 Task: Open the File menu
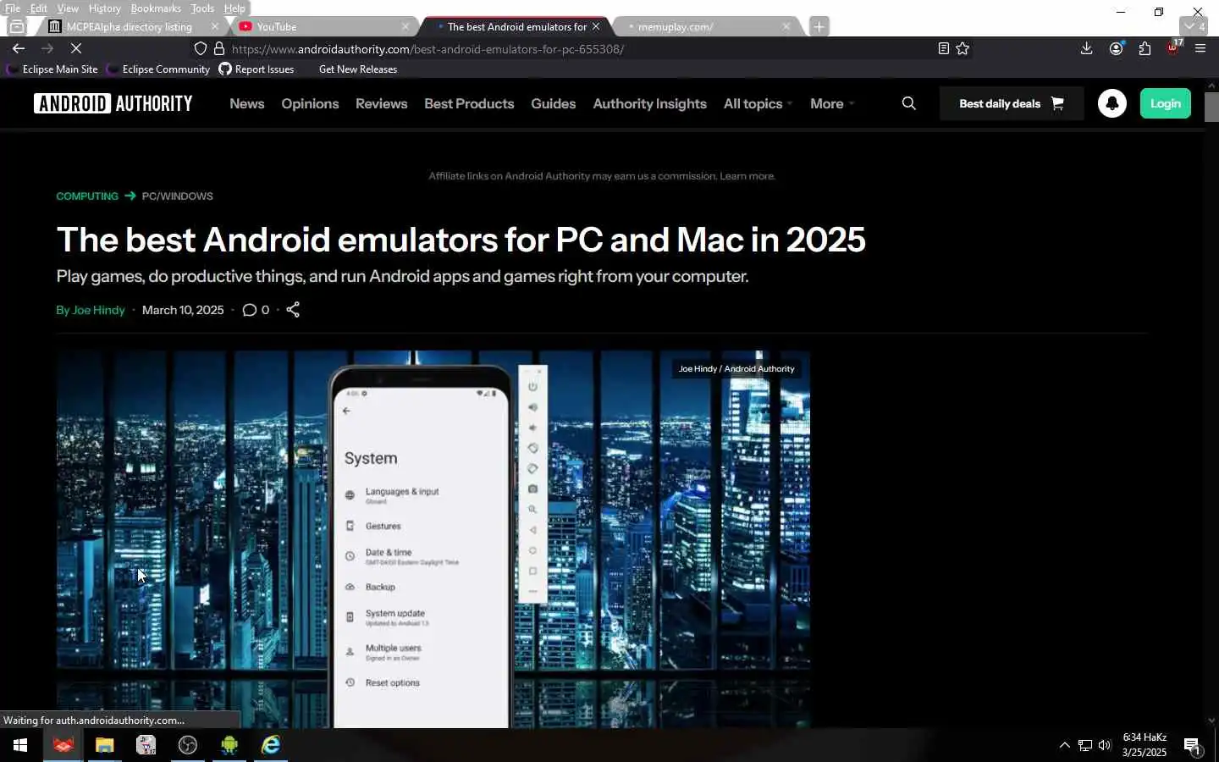[13, 8]
